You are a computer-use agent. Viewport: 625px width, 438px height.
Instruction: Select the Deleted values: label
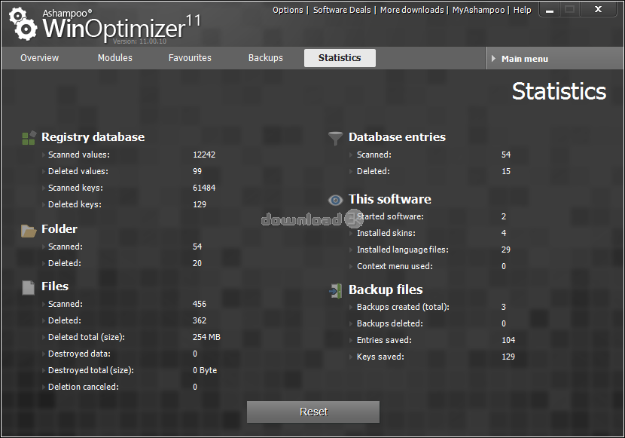(x=78, y=172)
